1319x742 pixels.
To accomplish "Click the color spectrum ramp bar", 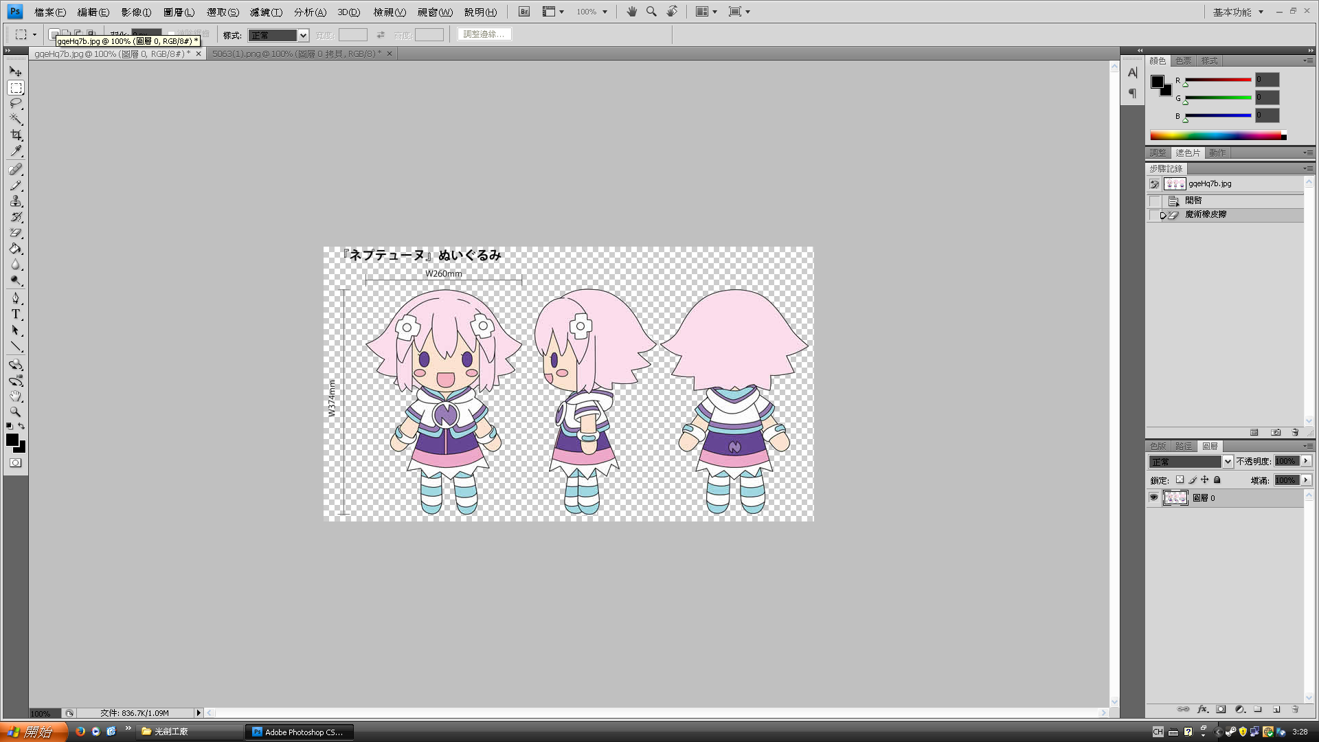I will coord(1216,135).
